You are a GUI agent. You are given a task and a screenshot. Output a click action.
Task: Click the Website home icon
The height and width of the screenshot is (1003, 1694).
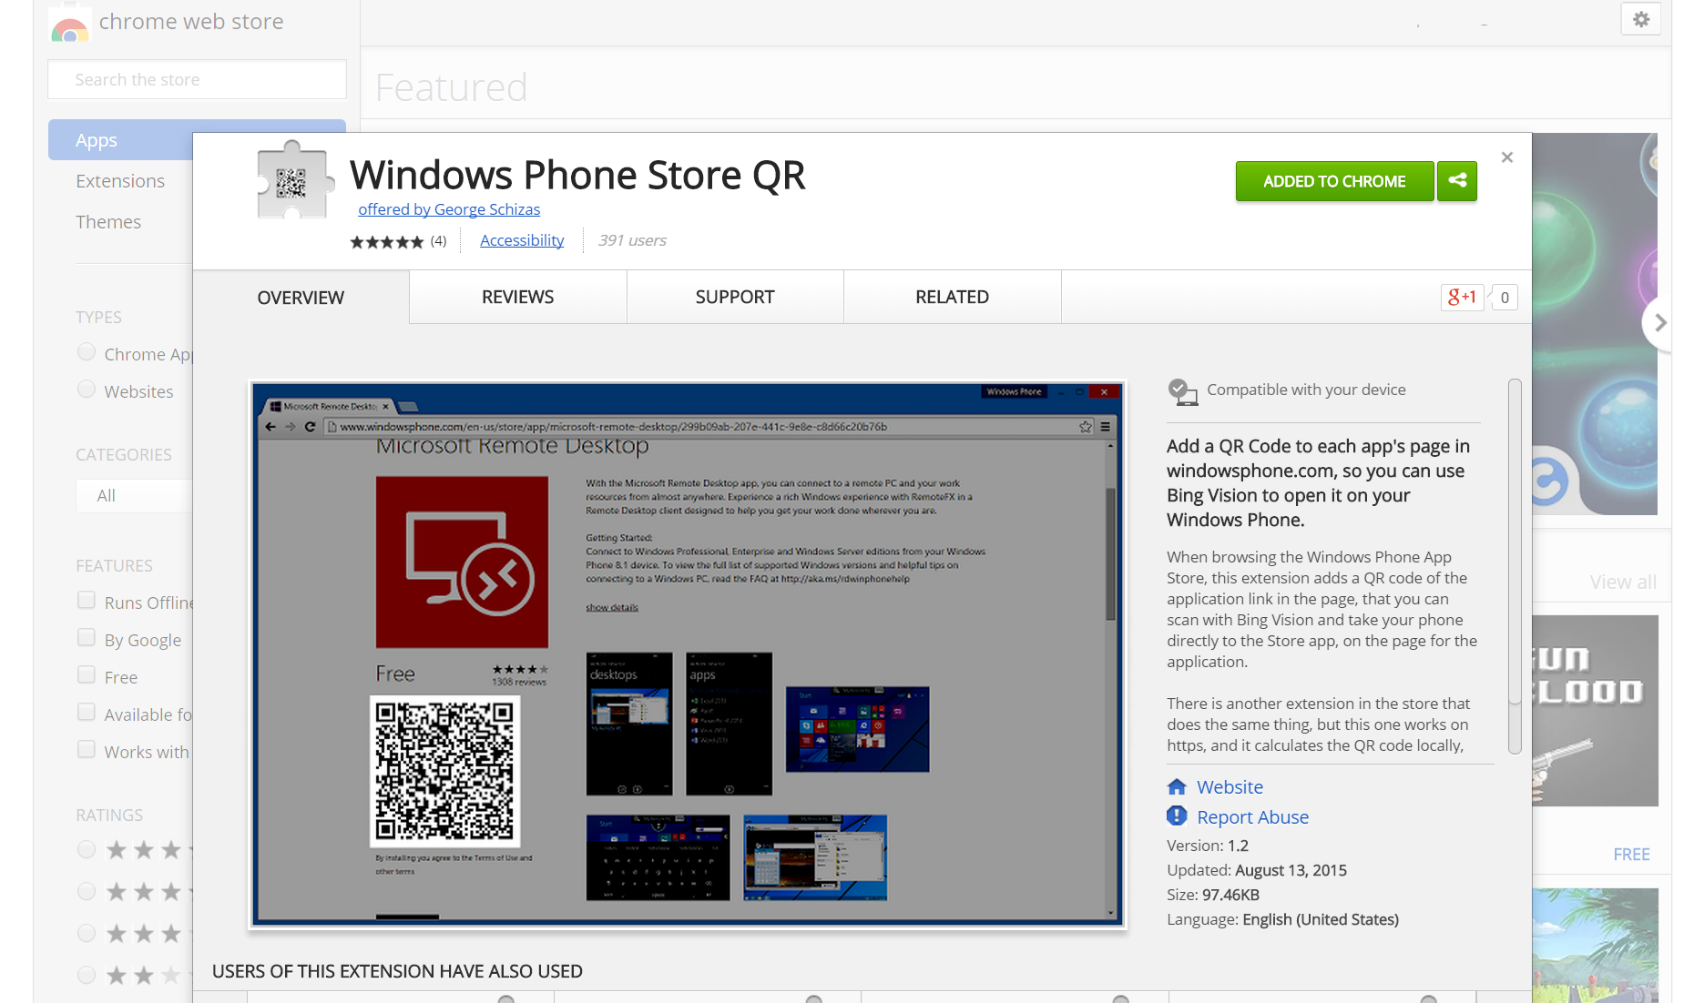[x=1177, y=786]
